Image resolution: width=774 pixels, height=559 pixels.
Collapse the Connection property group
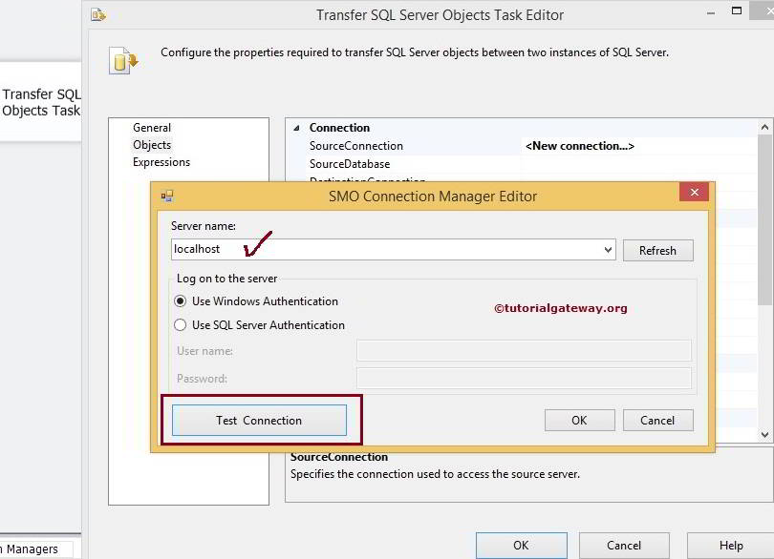[x=296, y=127]
